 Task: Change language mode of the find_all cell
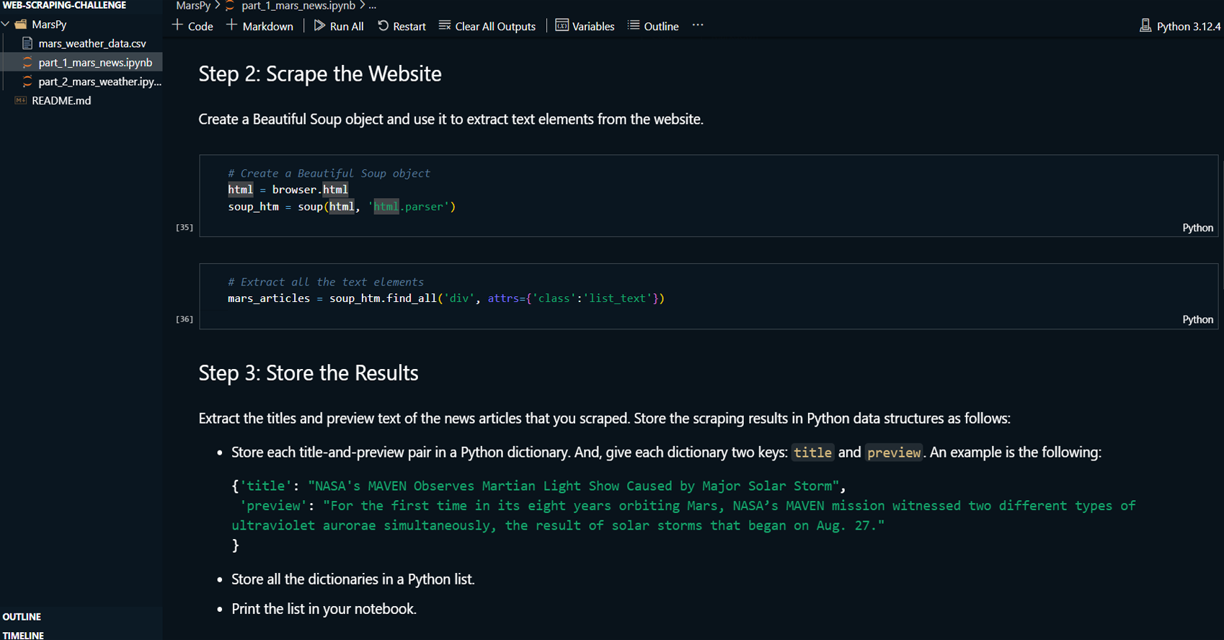(x=1197, y=319)
